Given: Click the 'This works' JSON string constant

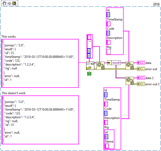Looking at the screenshot, I should pos(40,63).
